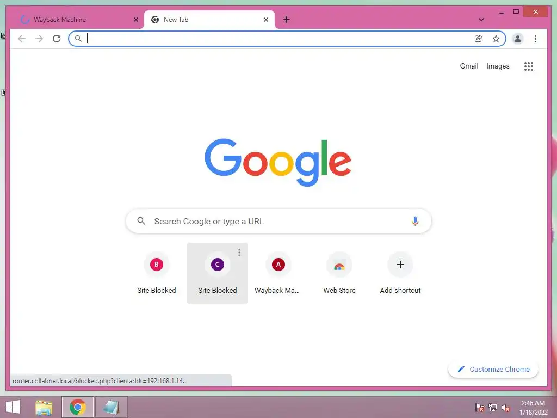Open the Web Store shortcut
557x418 pixels.
tap(339, 273)
